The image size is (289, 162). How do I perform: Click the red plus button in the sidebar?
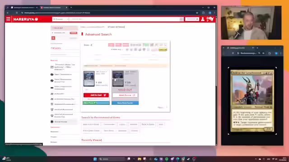coord(53,38)
